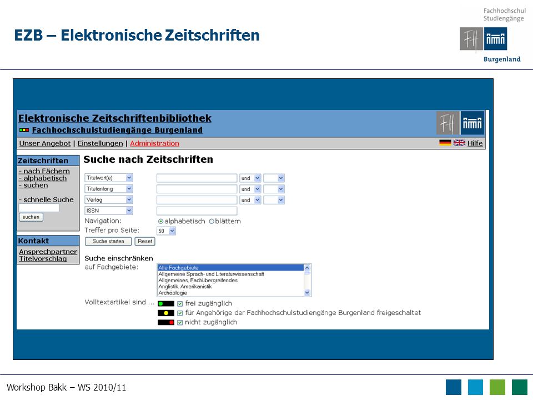Open the 'Verlag' search field dropdown

(109, 199)
